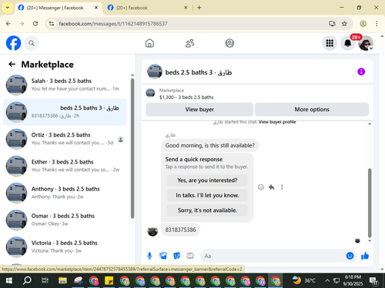Open the weather 36°C widget
The height and width of the screenshot is (288, 385).
pyautogui.click(x=304, y=280)
